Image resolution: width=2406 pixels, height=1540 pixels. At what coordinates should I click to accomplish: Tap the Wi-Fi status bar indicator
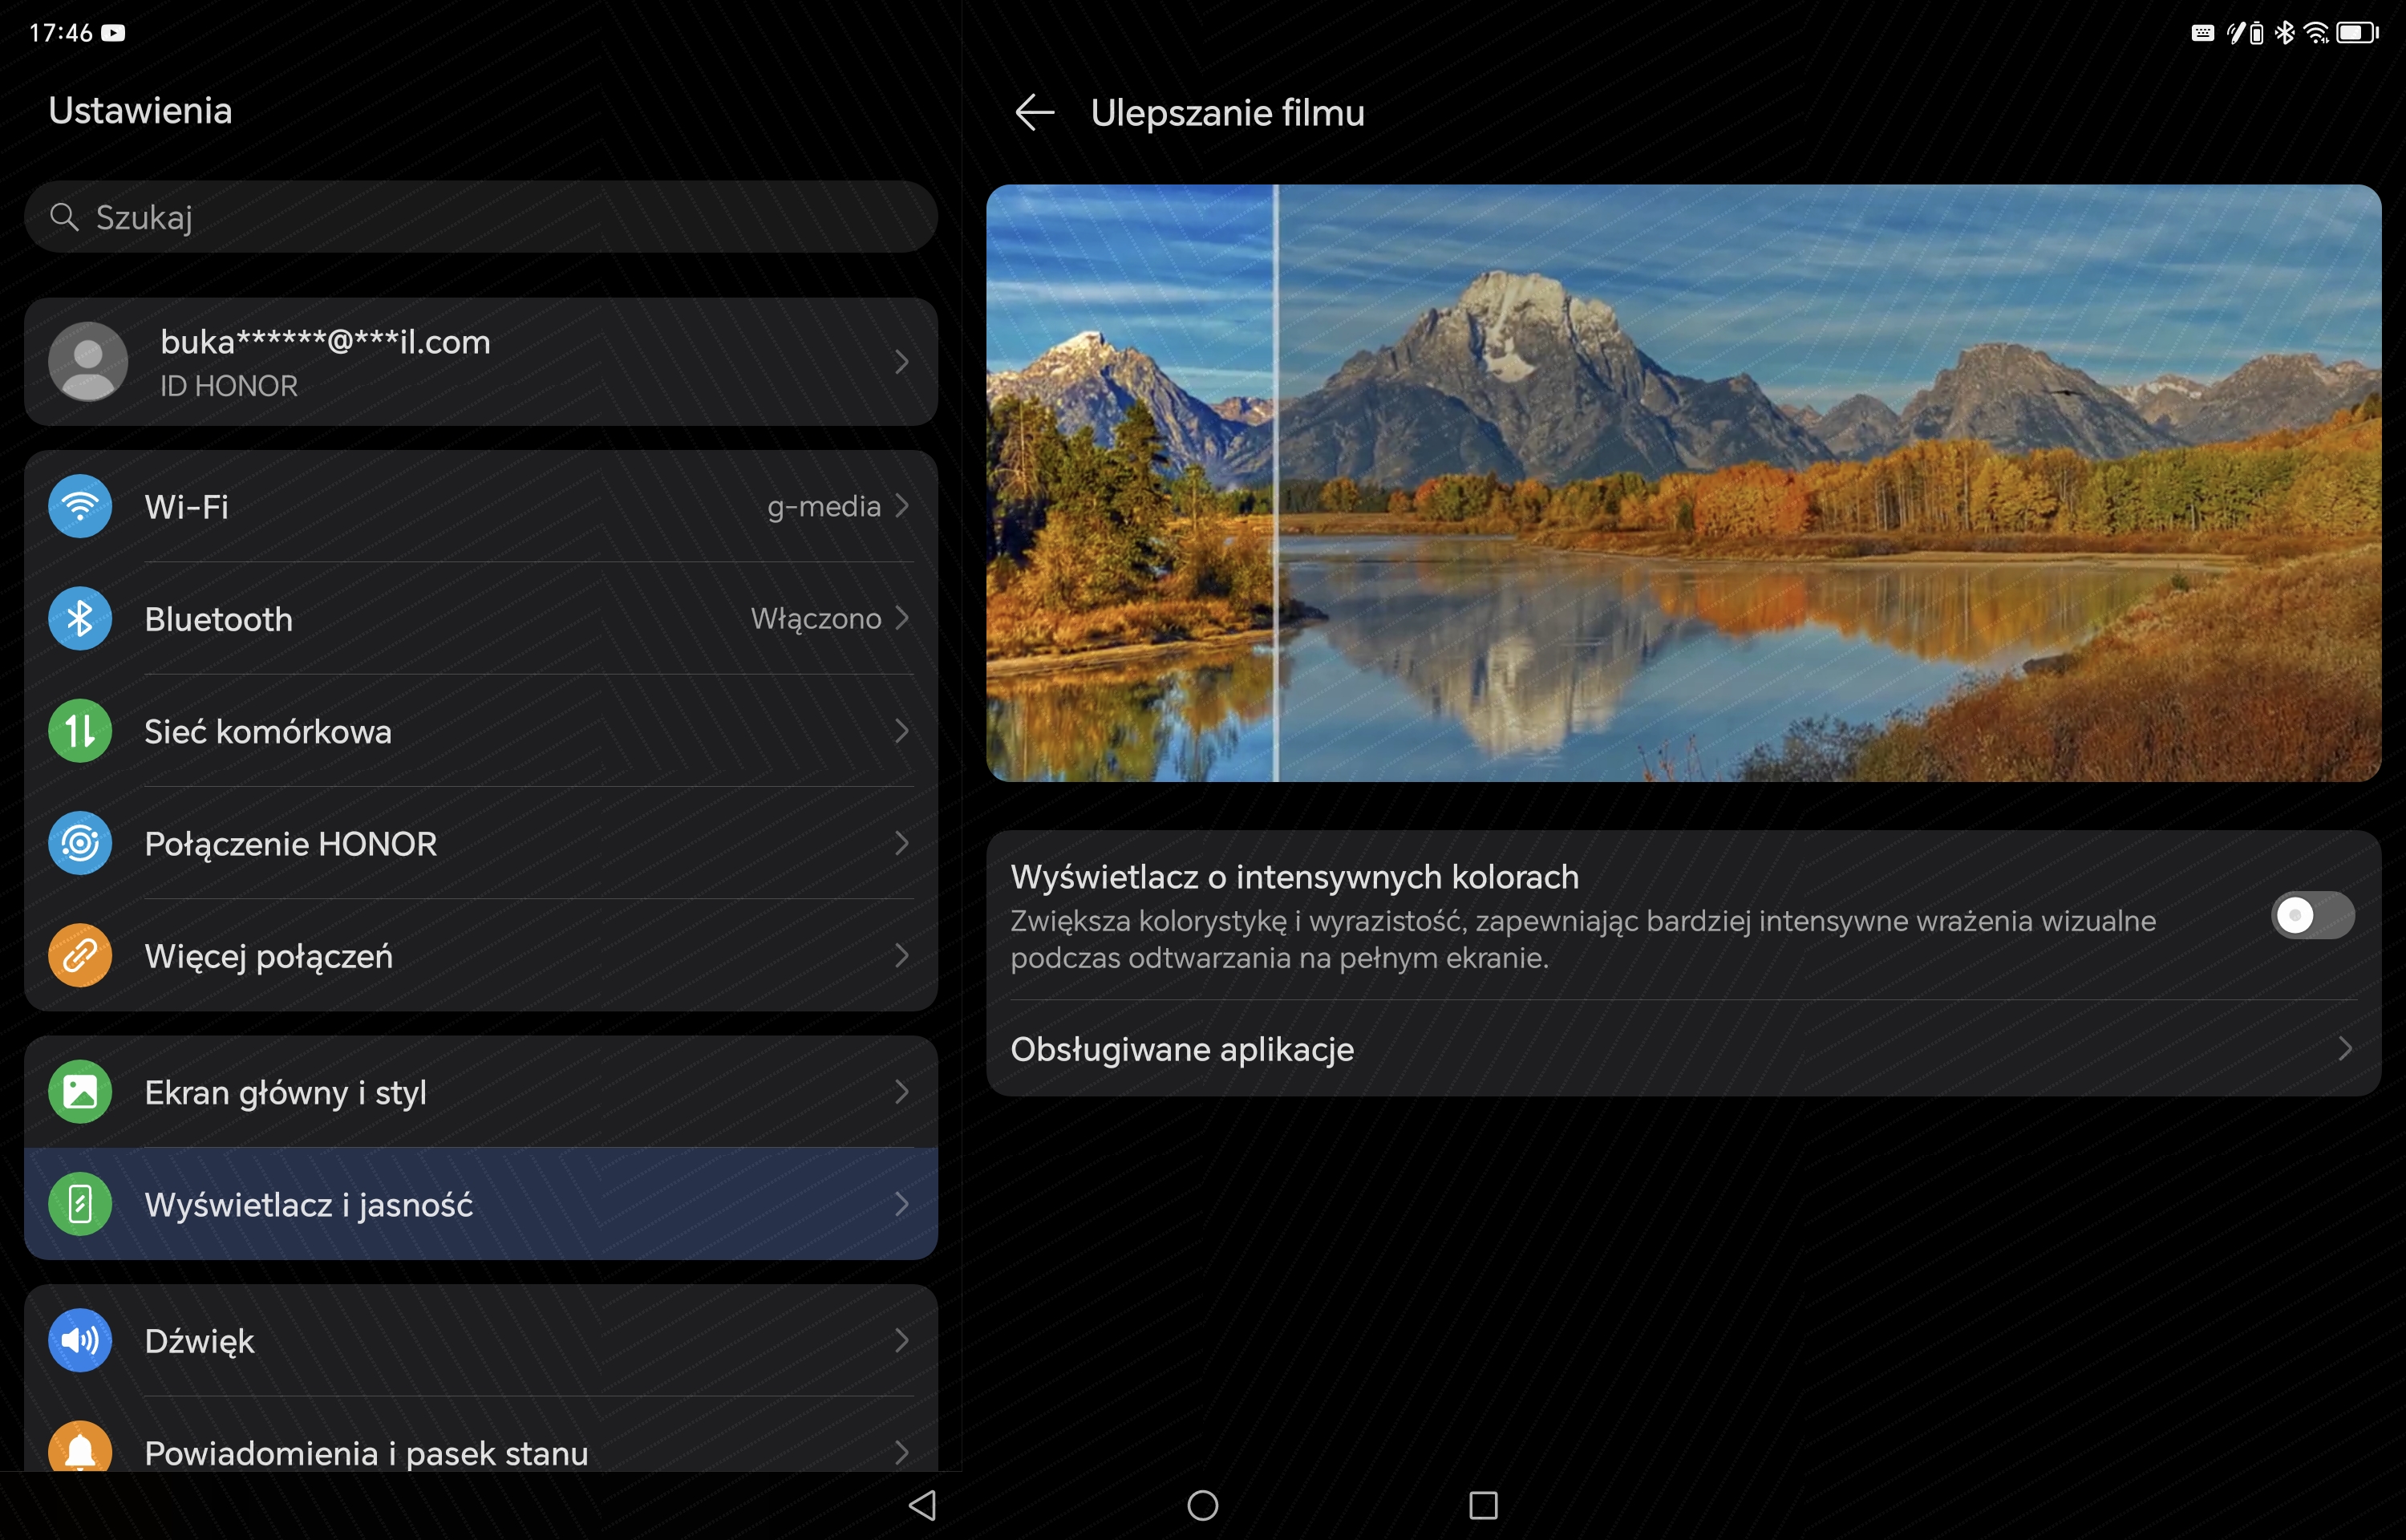(2316, 33)
